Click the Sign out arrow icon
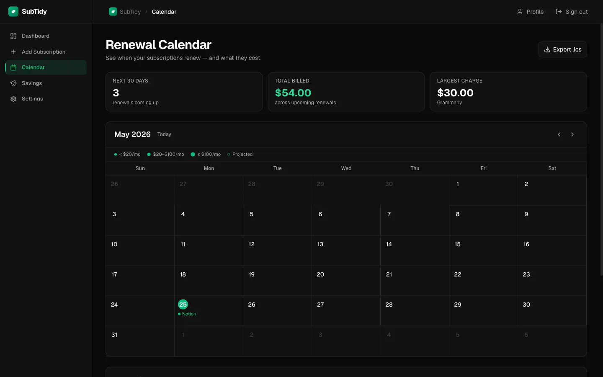This screenshot has height=377, width=603. [559, 12]
